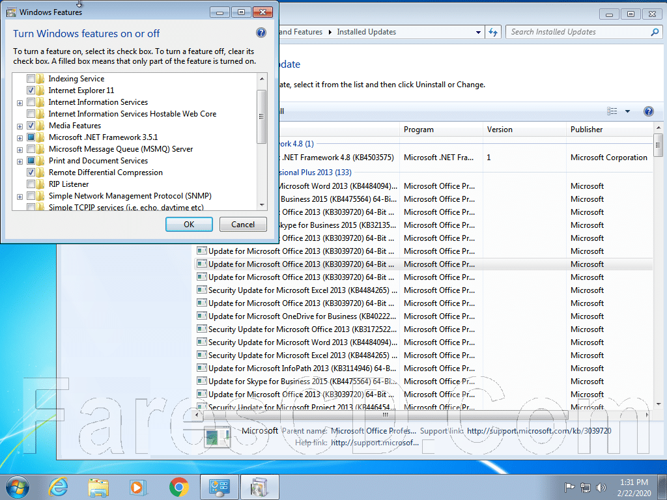Click in the Search Installed Updates field
Viewport: 667px width, 500px height.
(578, 32)
